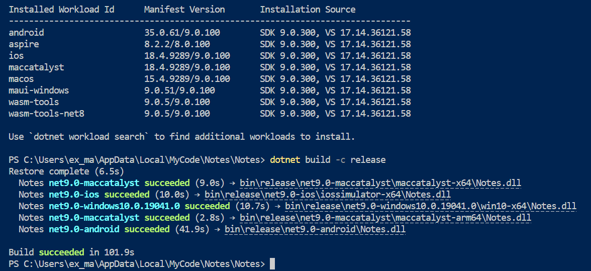Click manifest version 8.2.2/8.0.100

click(177, 44)
